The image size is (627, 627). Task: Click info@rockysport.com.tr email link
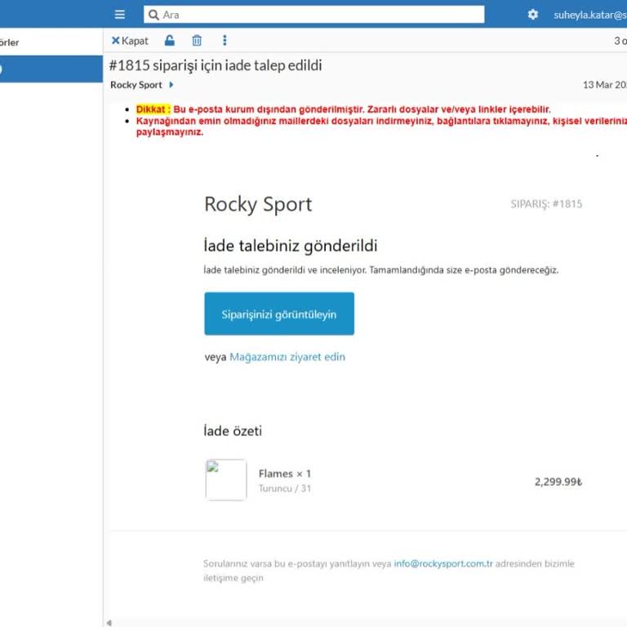click(443, 563)
